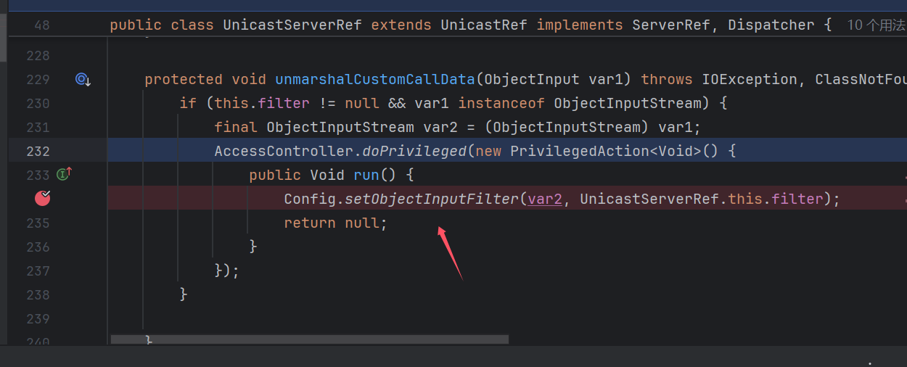Open the 10 个用法 usages hint
Viewport: 907px width, 367px height.
click(876, 25)
